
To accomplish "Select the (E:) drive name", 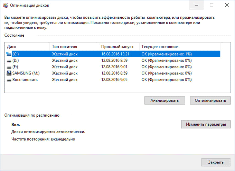I will 15,67.
